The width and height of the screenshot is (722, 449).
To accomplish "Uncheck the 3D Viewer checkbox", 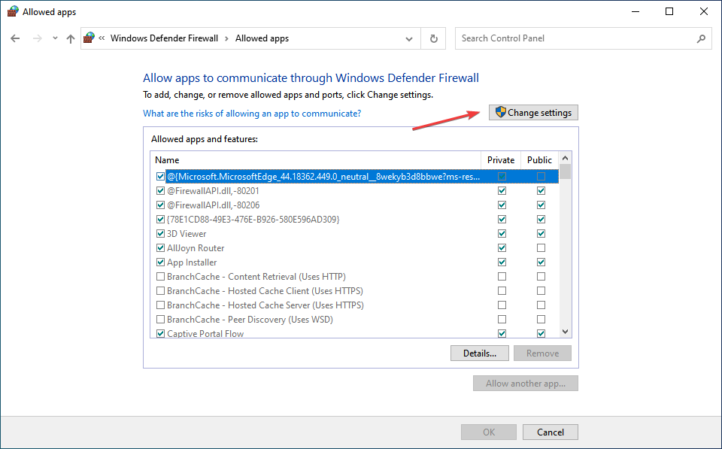I will tap(160, 233).
